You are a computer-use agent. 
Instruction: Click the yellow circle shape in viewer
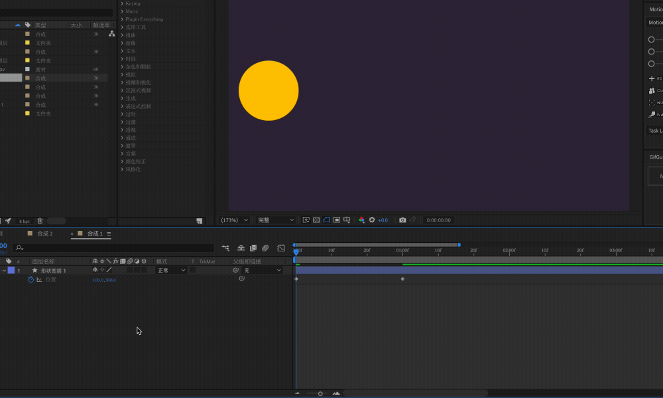[269, 90]
